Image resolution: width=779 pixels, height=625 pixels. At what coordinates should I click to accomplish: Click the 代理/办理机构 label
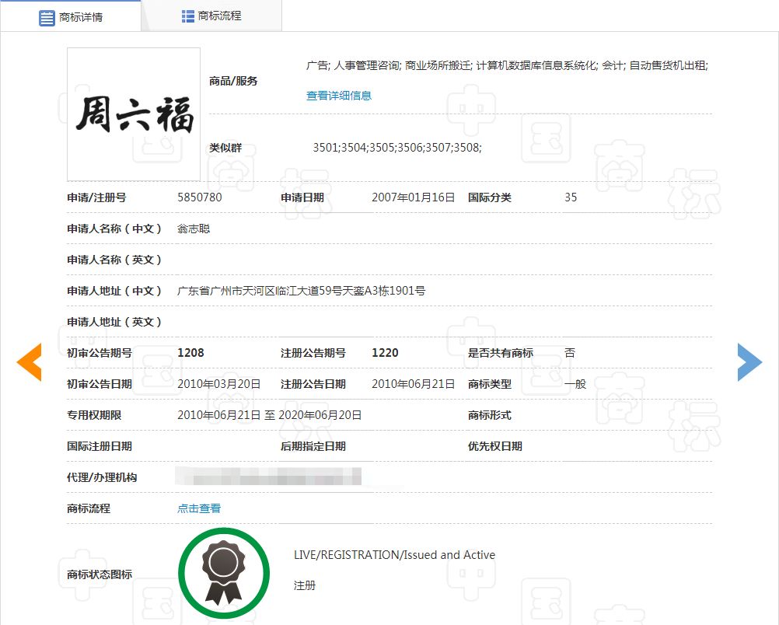tap(102, 477)
